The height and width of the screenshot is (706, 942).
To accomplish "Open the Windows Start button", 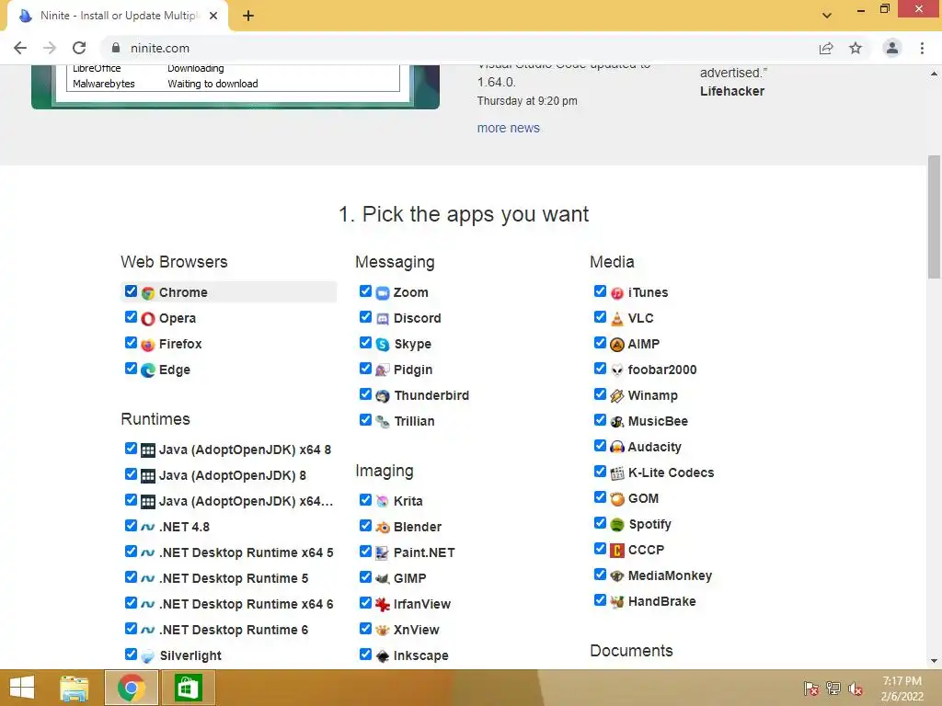I will [22, 688].
